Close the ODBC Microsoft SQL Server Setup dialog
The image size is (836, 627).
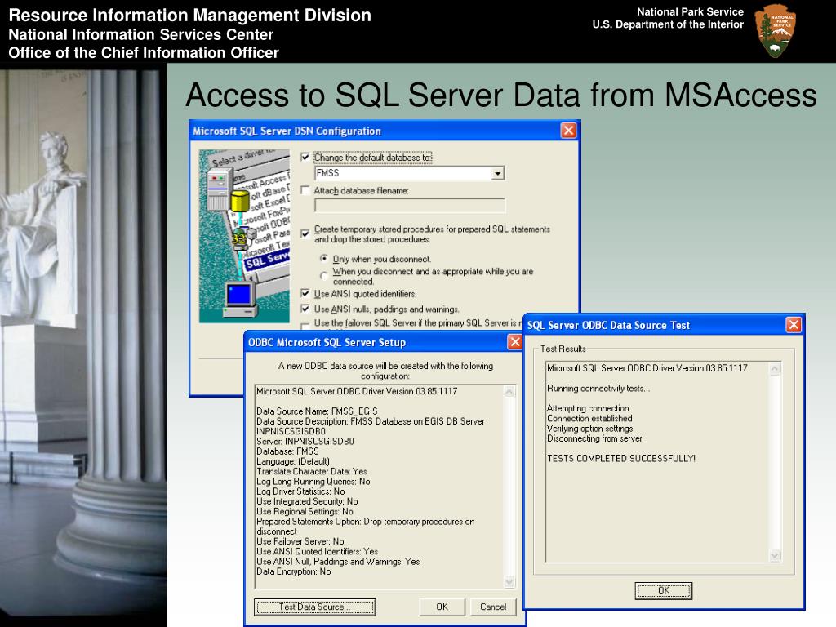point(514,342)
